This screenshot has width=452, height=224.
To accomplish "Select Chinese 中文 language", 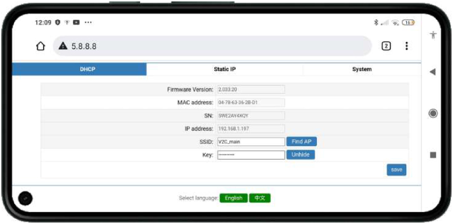I will click(x=260, y=198).
